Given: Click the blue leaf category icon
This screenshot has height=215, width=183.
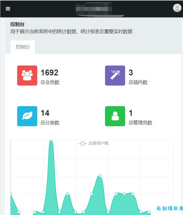Looking at the screenshot, I should pos(27,116).
